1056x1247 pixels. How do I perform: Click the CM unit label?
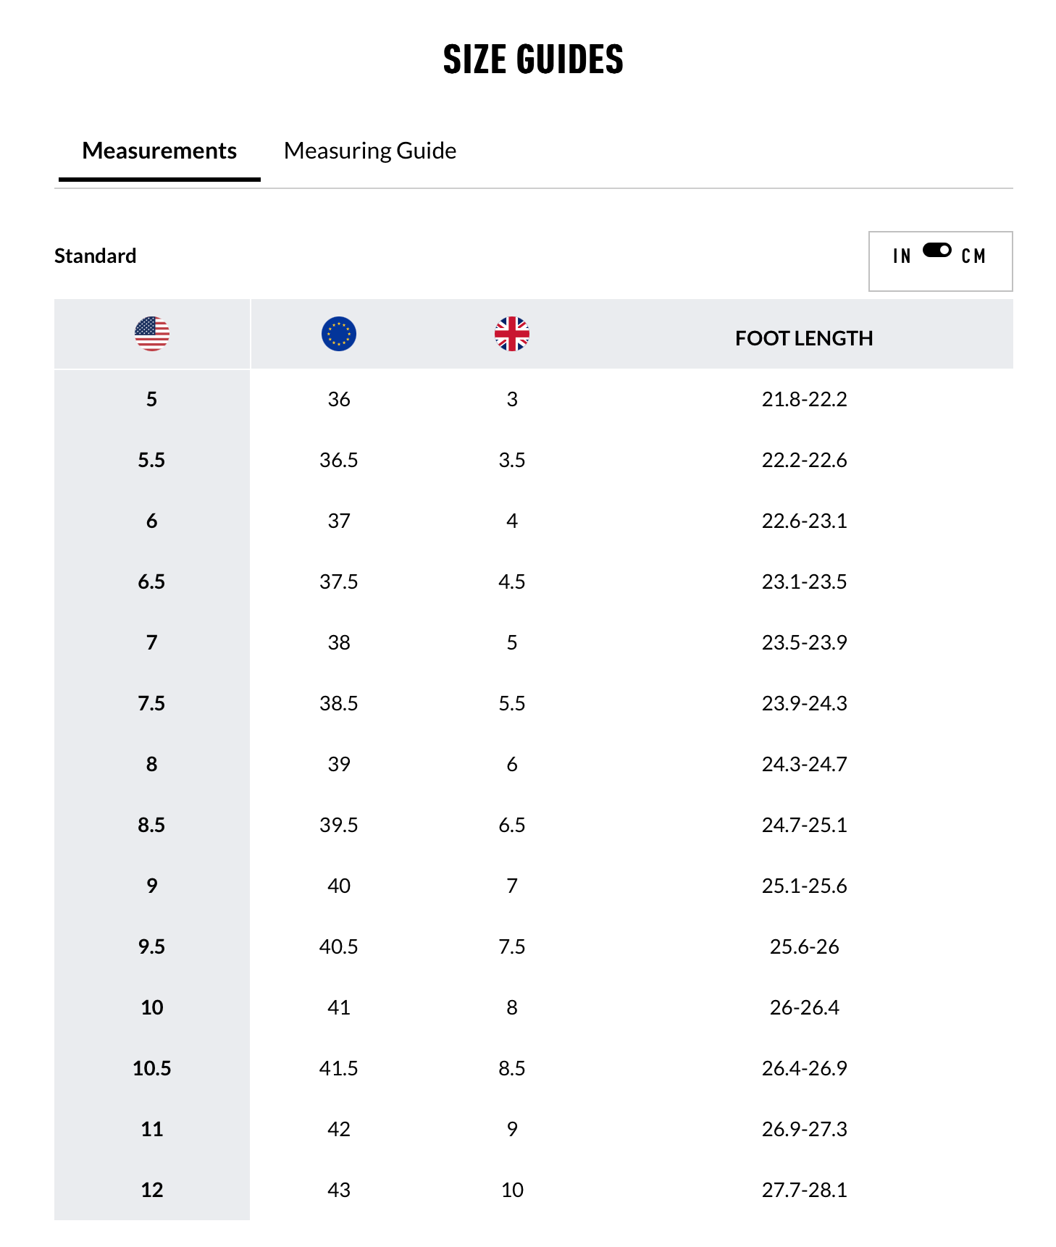click(x=973, y=256)
